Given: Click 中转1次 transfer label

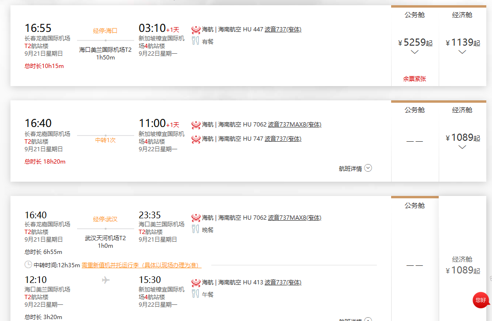Looking at the screenshot, I should pyautogui.click(x=106, y=140).
